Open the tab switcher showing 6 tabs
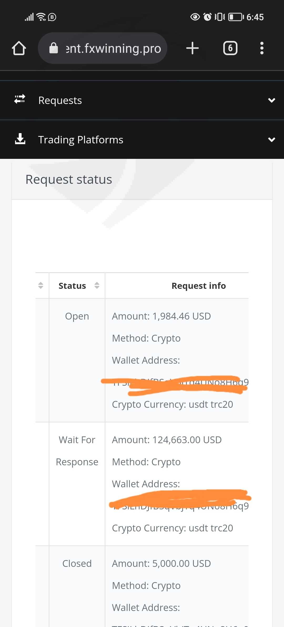Screen dimensions: 284x627 (x=230, y=48)
